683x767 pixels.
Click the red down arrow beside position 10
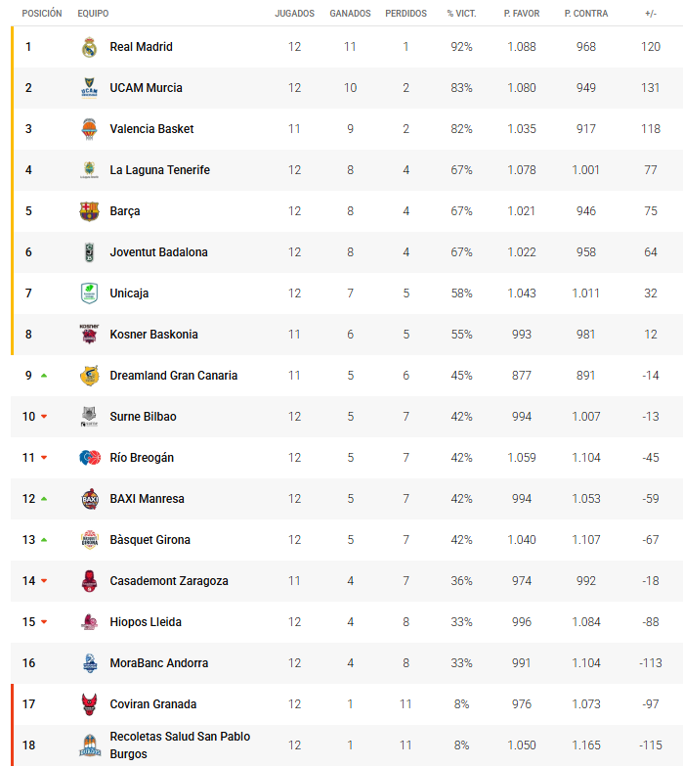coord(44,417)
